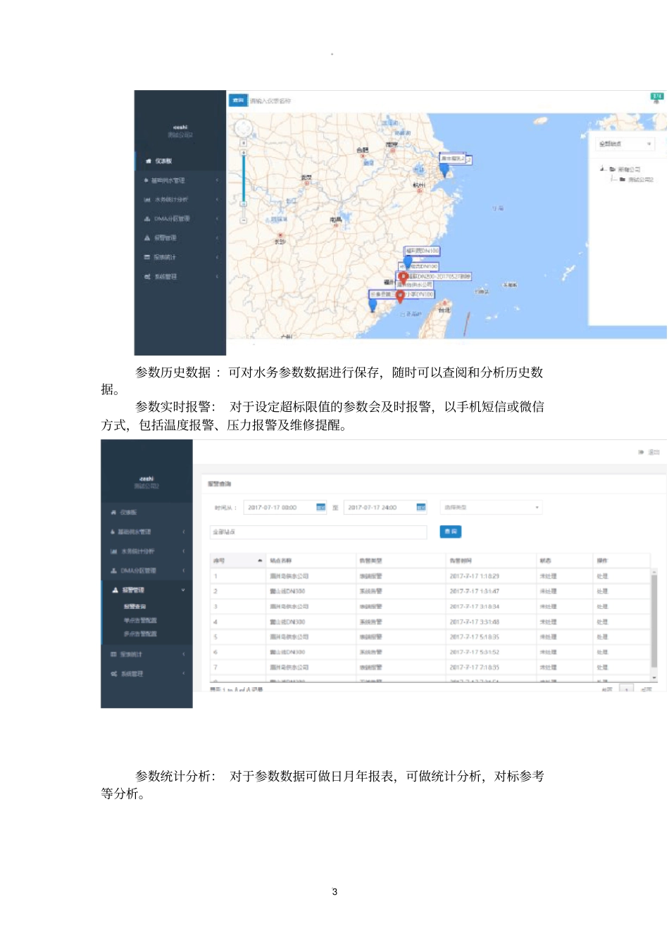The width and height of the screenshot is (669, 947).
Task: Click DMA分区管理 icon in map view sidebar
Action: (x=147, y=219)
